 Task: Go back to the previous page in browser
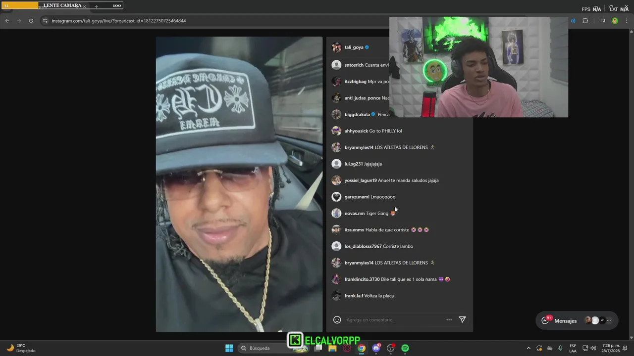click(x=7, y=21)
